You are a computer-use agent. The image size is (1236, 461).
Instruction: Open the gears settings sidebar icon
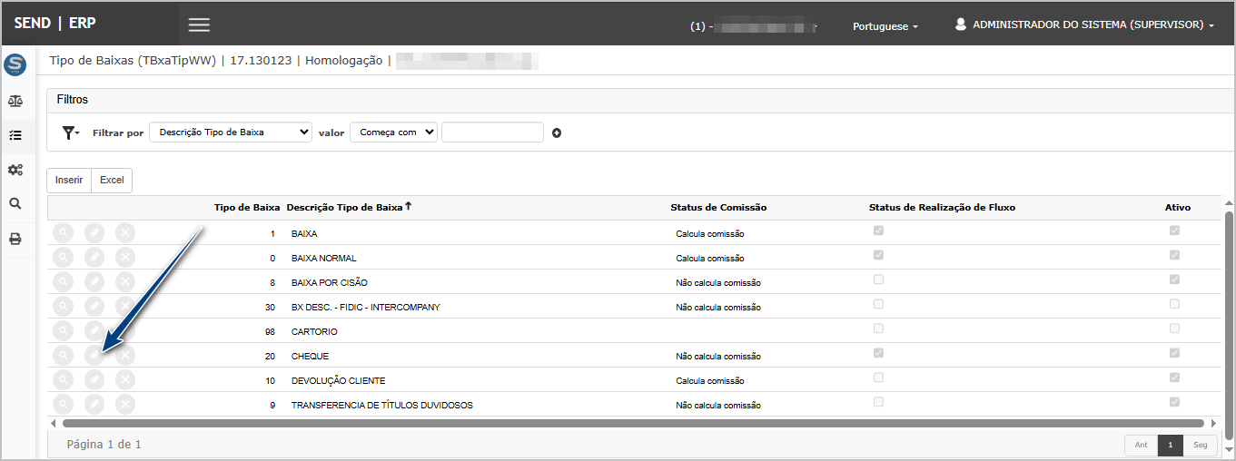coord(15,170)
